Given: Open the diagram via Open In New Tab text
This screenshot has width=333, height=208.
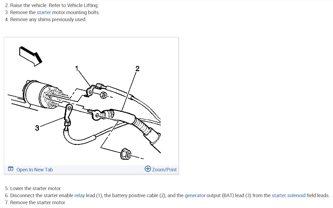Looking at the screenshot, I should click(35, 169).
